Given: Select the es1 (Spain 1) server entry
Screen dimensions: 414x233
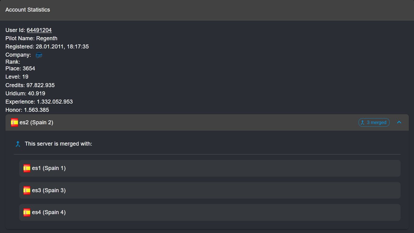Looking at the screenshot, I should (x=210, y=168).
